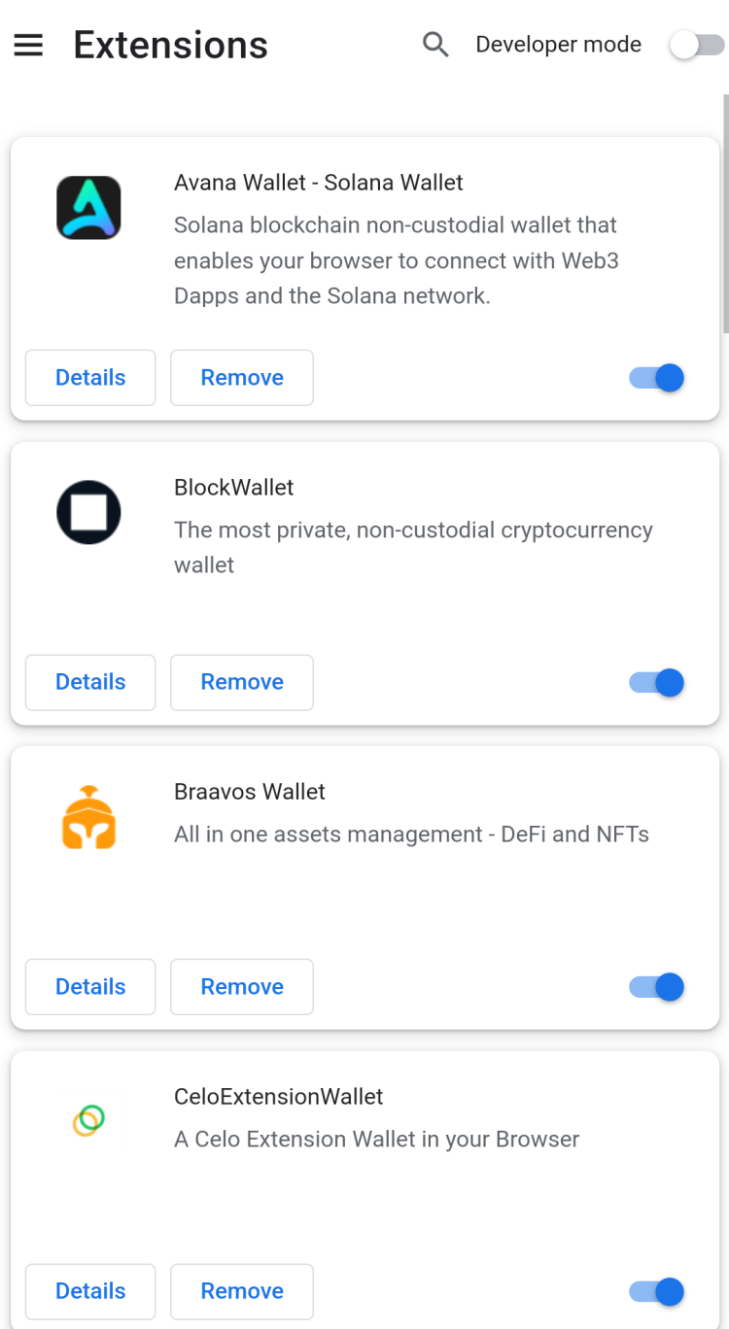Disable the Avana Wallet extension
Image resolution: width=729 pixels, height=1329 pixels.
point(657,378)
